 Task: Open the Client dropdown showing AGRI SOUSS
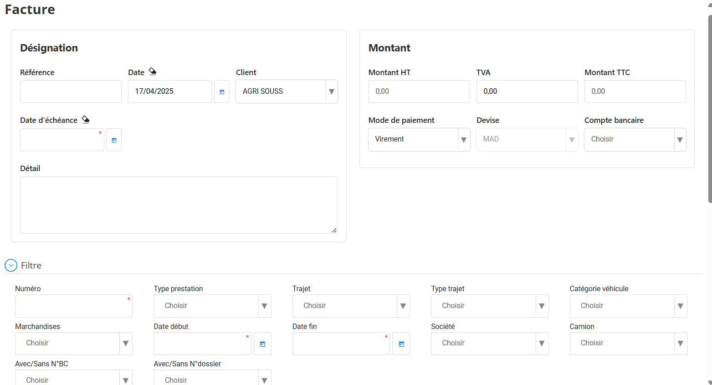point(287,91)
